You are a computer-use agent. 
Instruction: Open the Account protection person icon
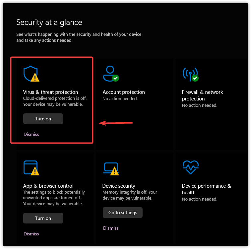(110, 73)
